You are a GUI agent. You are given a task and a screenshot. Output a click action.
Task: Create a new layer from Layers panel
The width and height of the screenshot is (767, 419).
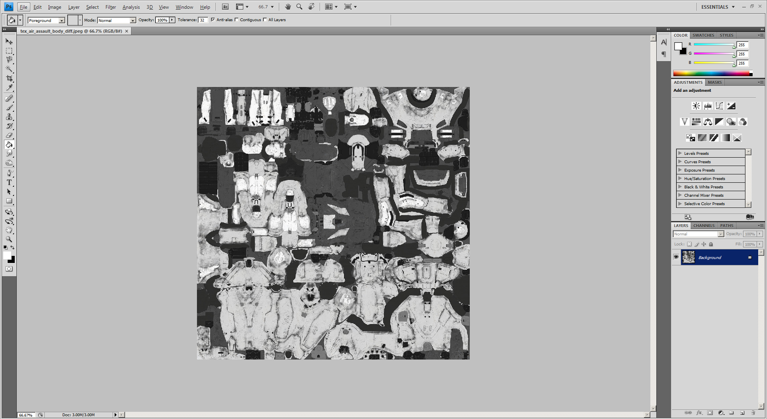[x=742, y=413]
